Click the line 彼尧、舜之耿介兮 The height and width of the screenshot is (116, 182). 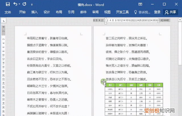point(128,52)
